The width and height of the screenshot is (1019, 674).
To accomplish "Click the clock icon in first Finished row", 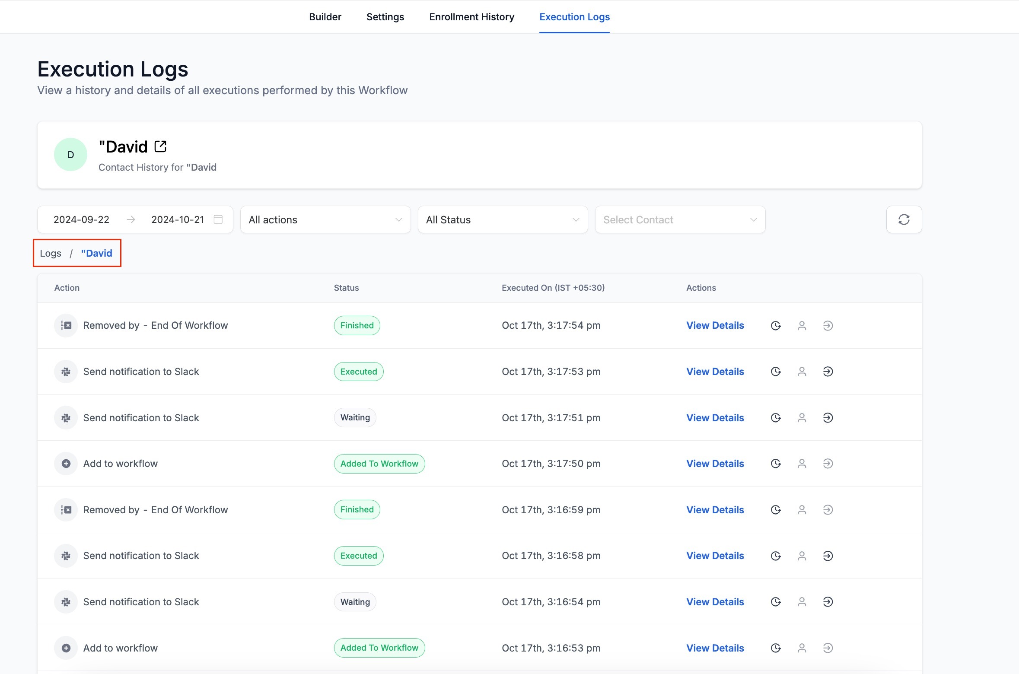I will [x=776, y=325].
